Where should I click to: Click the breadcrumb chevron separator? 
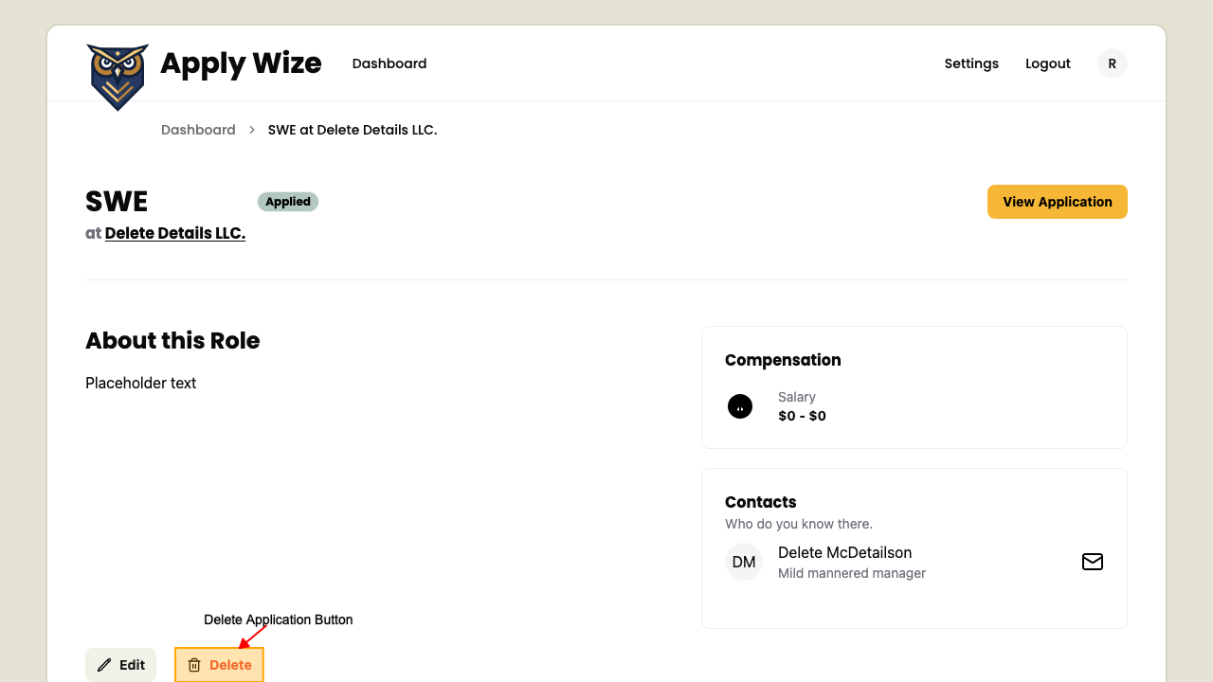click(x=251, y=130)
